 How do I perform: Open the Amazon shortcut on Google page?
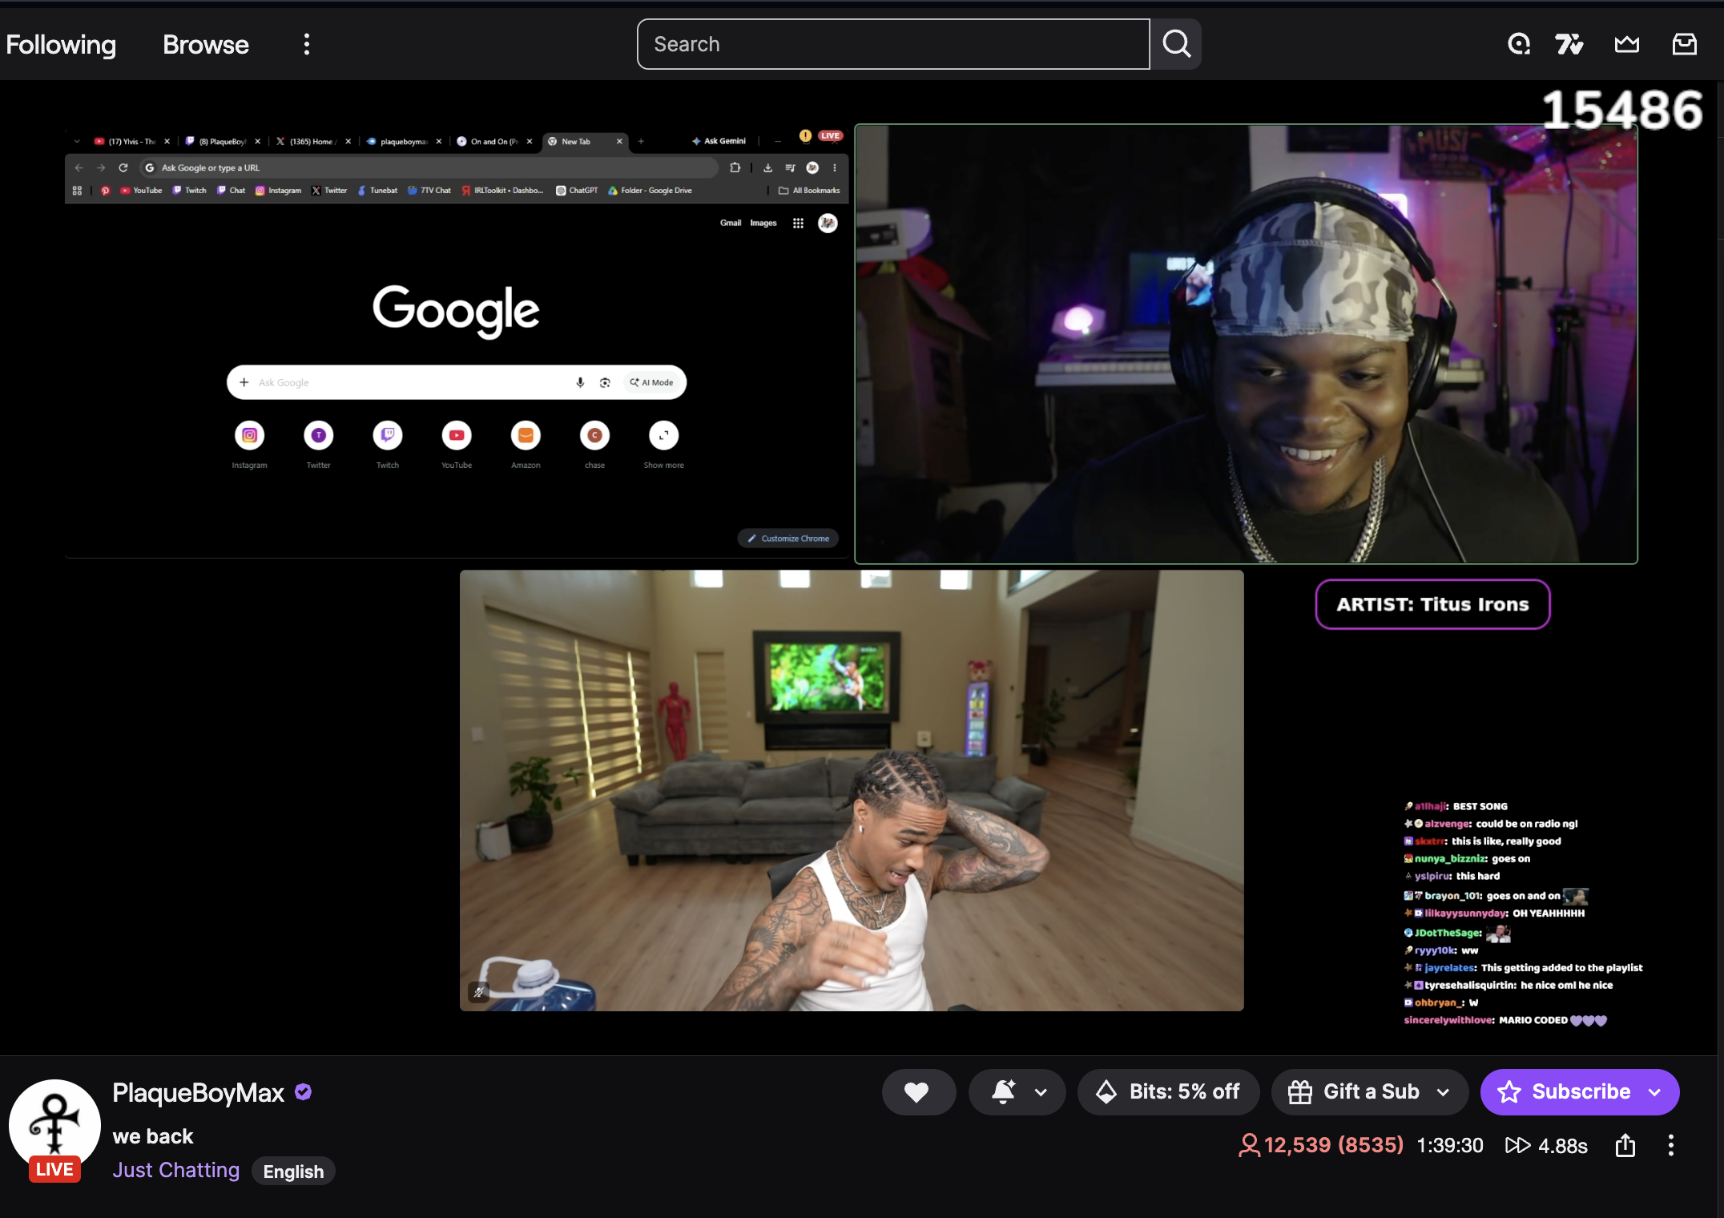coord(526,443)
